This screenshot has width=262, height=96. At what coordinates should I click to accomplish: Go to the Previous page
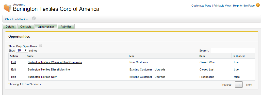(226, 85)
